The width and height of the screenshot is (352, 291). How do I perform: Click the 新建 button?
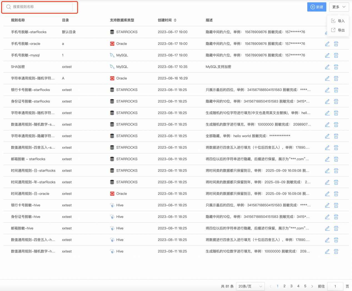coord(317,7)
